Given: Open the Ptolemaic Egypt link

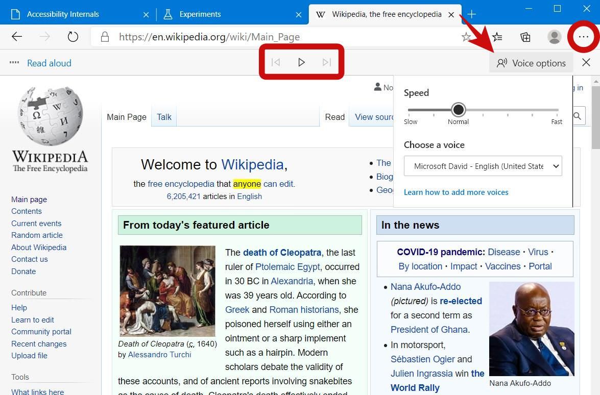Looking at the screenshot, I should [288, 267].
